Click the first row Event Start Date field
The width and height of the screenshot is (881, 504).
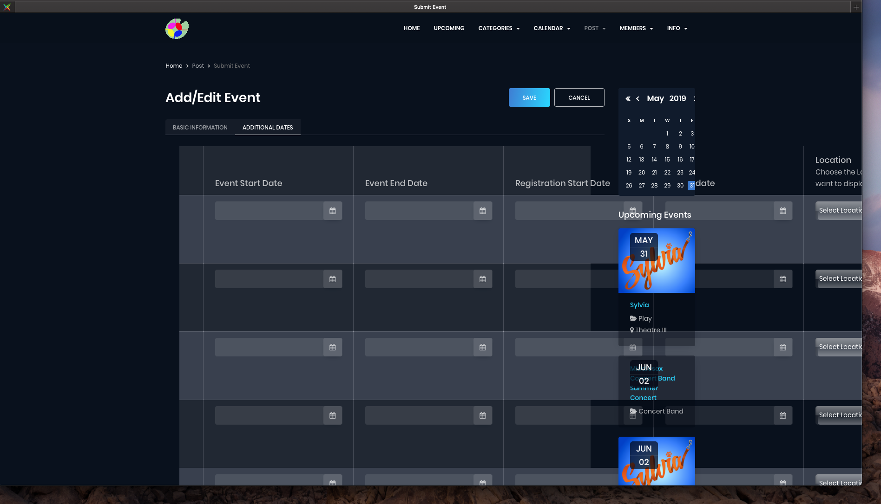tap(269, 211)
